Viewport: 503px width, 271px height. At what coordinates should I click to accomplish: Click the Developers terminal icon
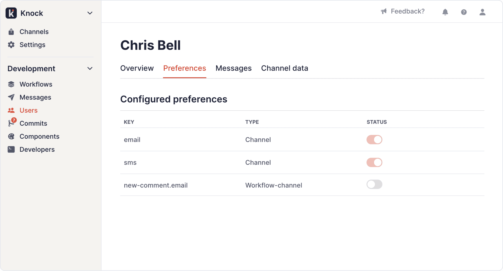[x=11, y=149]
